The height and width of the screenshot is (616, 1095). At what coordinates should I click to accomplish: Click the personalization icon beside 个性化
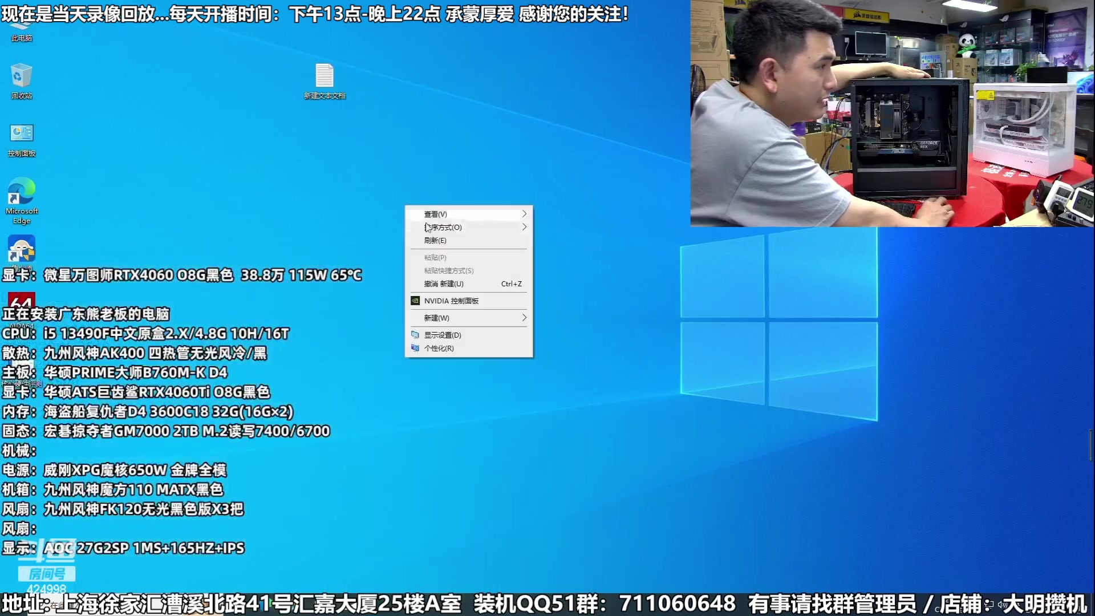(416, 348)
